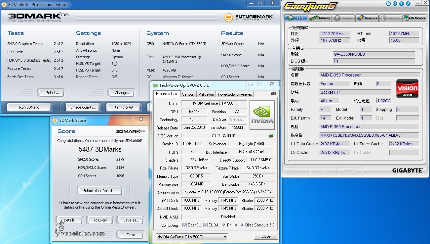430x244 pixels.
Task: Click the NVIDIA SLI Disabled field
Action: tap(228, 217)
